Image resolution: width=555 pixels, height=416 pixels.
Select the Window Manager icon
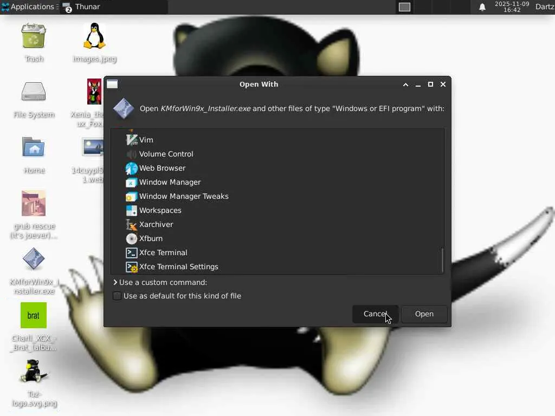tap(131, 182)
